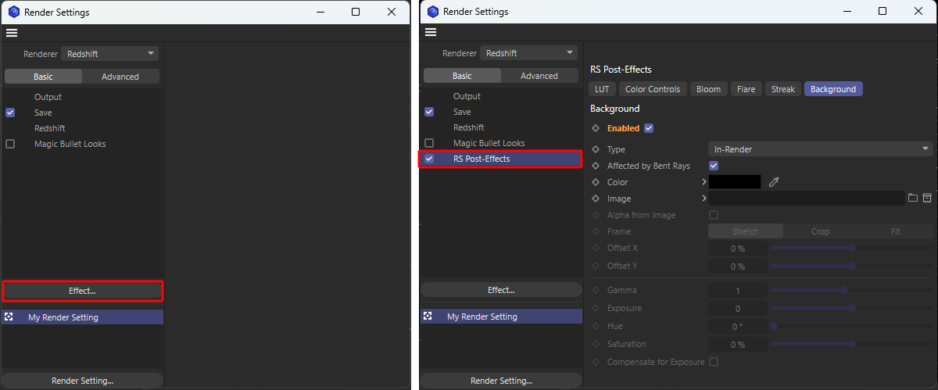Open the Color Controls tab
Screen dimensions: 938x390
click(x=653, y=89)
